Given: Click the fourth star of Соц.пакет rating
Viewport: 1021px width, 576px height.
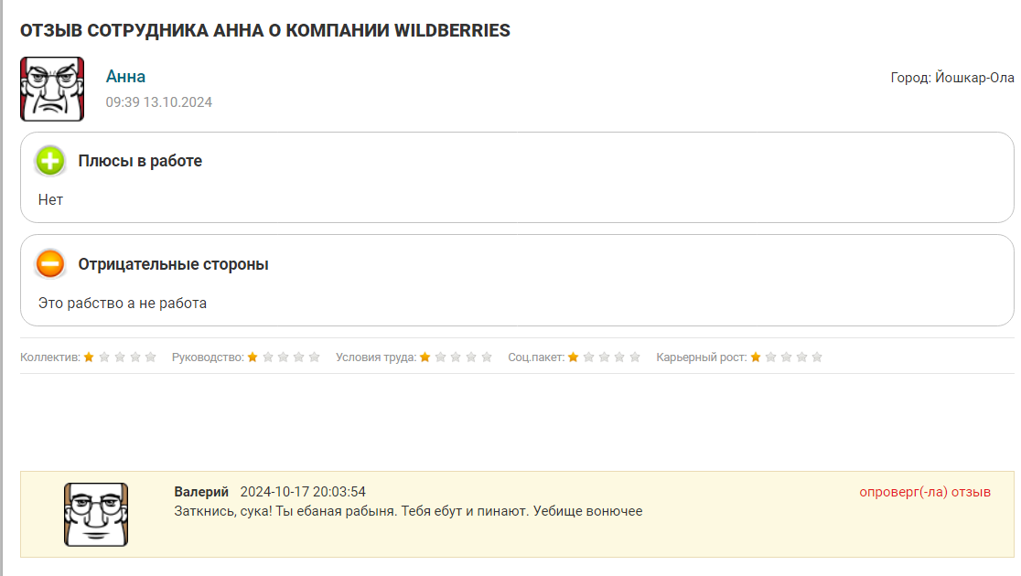Looking at the screenshot, I should pyautogui.click(x=619, y=357).
